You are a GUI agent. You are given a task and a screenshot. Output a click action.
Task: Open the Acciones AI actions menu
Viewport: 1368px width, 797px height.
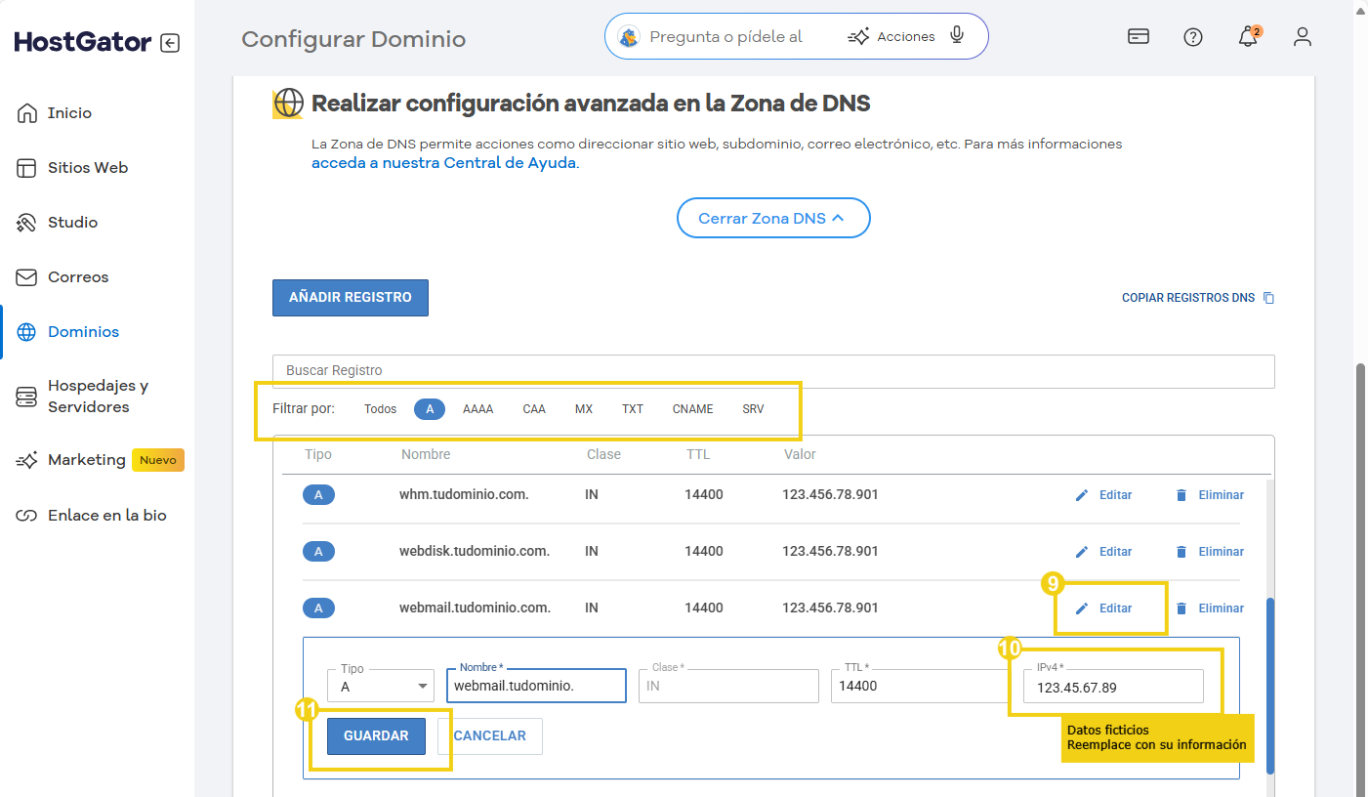click(891, 37)
